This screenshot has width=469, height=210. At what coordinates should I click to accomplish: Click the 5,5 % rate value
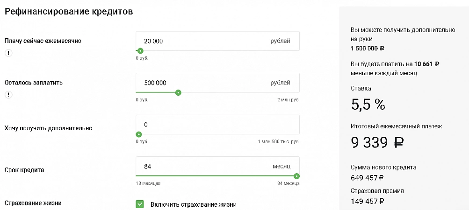(368, 105)
